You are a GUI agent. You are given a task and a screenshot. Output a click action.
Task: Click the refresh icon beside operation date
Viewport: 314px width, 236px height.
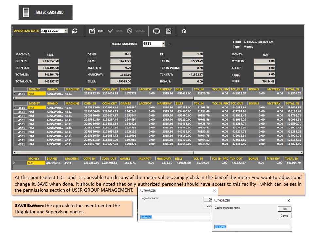coord(75,31)
